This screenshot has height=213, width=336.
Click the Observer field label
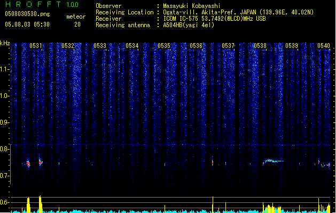pyautogui.click(x=108, y=6)
